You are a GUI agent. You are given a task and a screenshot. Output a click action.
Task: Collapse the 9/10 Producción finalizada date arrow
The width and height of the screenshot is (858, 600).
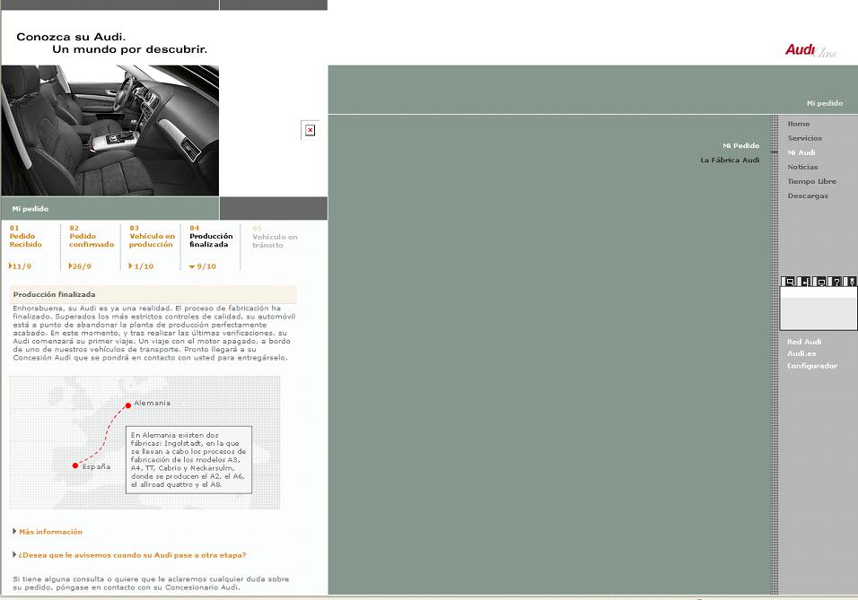coord(191,267)
